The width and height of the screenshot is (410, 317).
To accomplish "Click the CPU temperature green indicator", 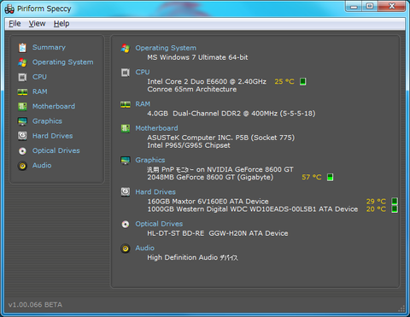I will [302, 81].
